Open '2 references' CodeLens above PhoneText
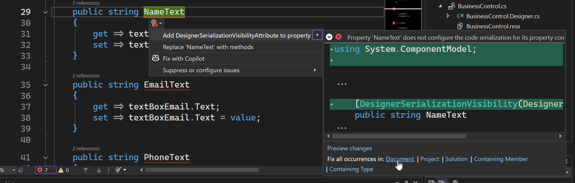 (x=86, y=149)
